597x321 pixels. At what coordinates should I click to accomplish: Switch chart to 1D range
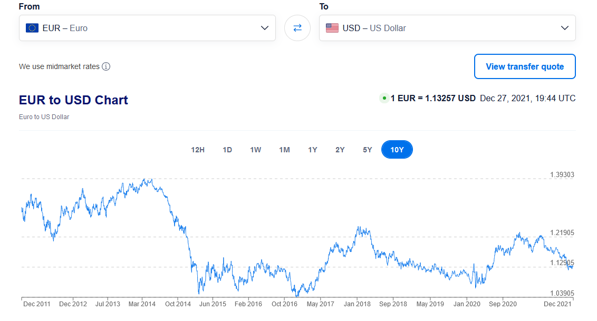tap(227, 150)
